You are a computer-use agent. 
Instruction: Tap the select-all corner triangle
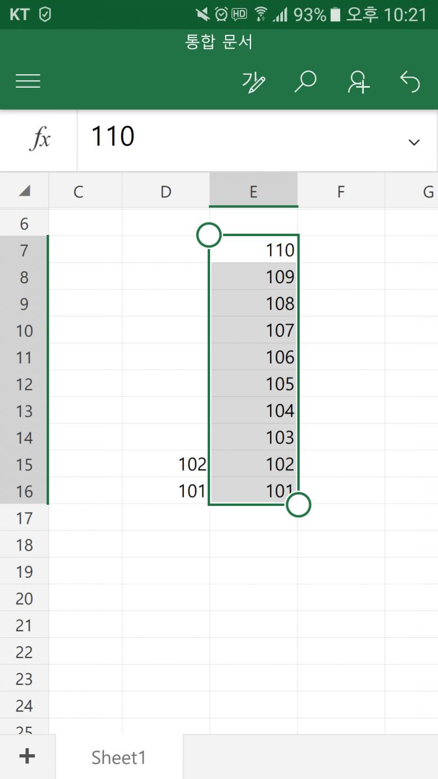point(24,192)
